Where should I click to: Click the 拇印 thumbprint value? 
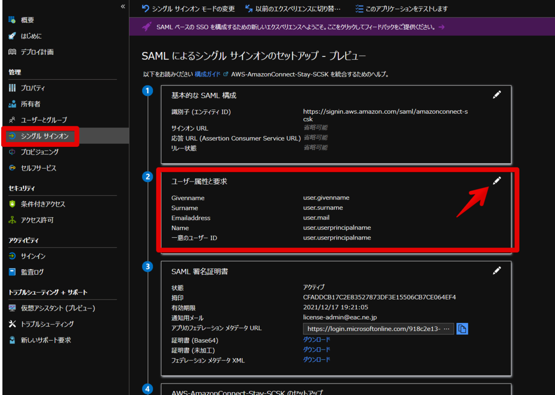tap(379, 297)
